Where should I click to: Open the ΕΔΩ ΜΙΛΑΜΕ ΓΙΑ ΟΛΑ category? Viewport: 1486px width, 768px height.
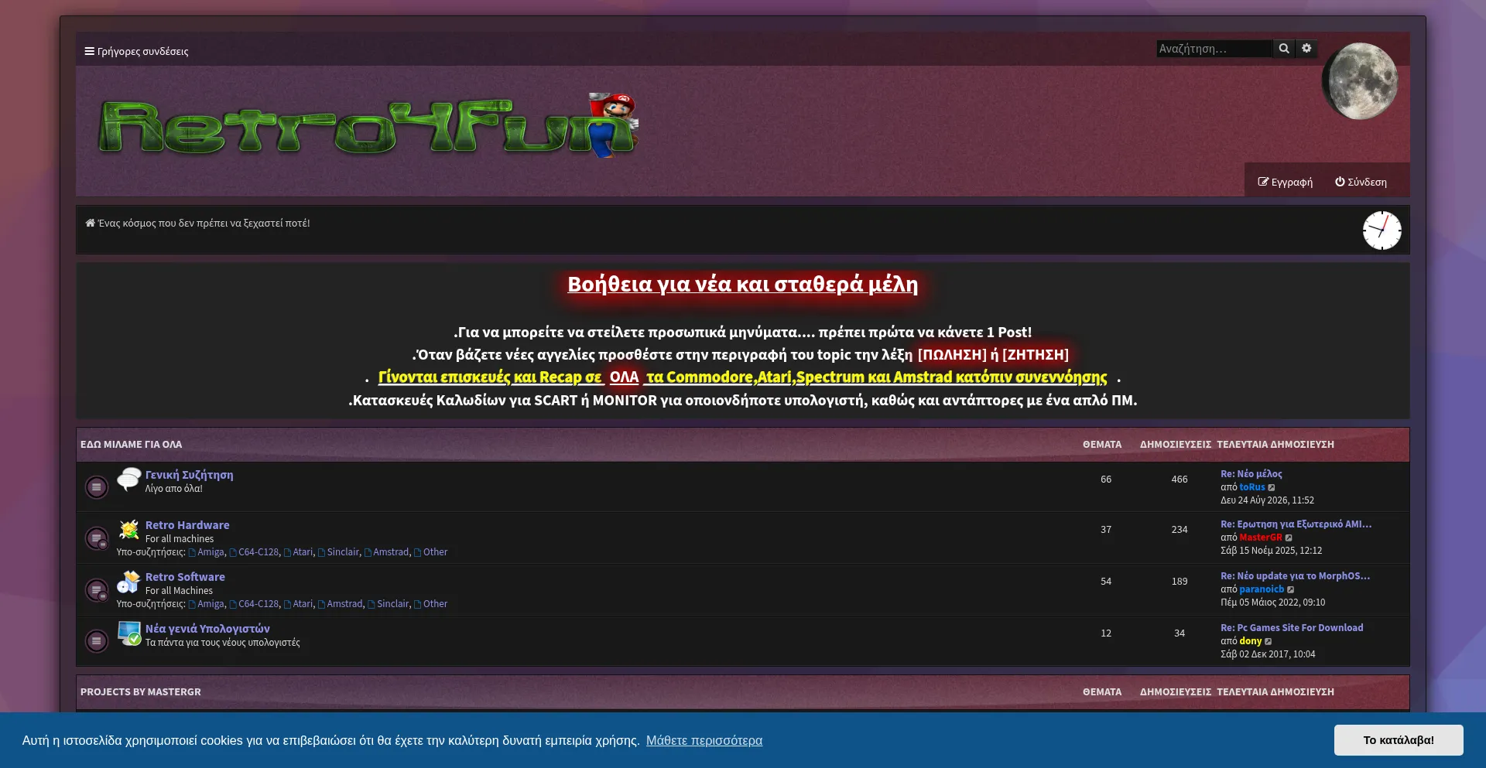point(132,445)
